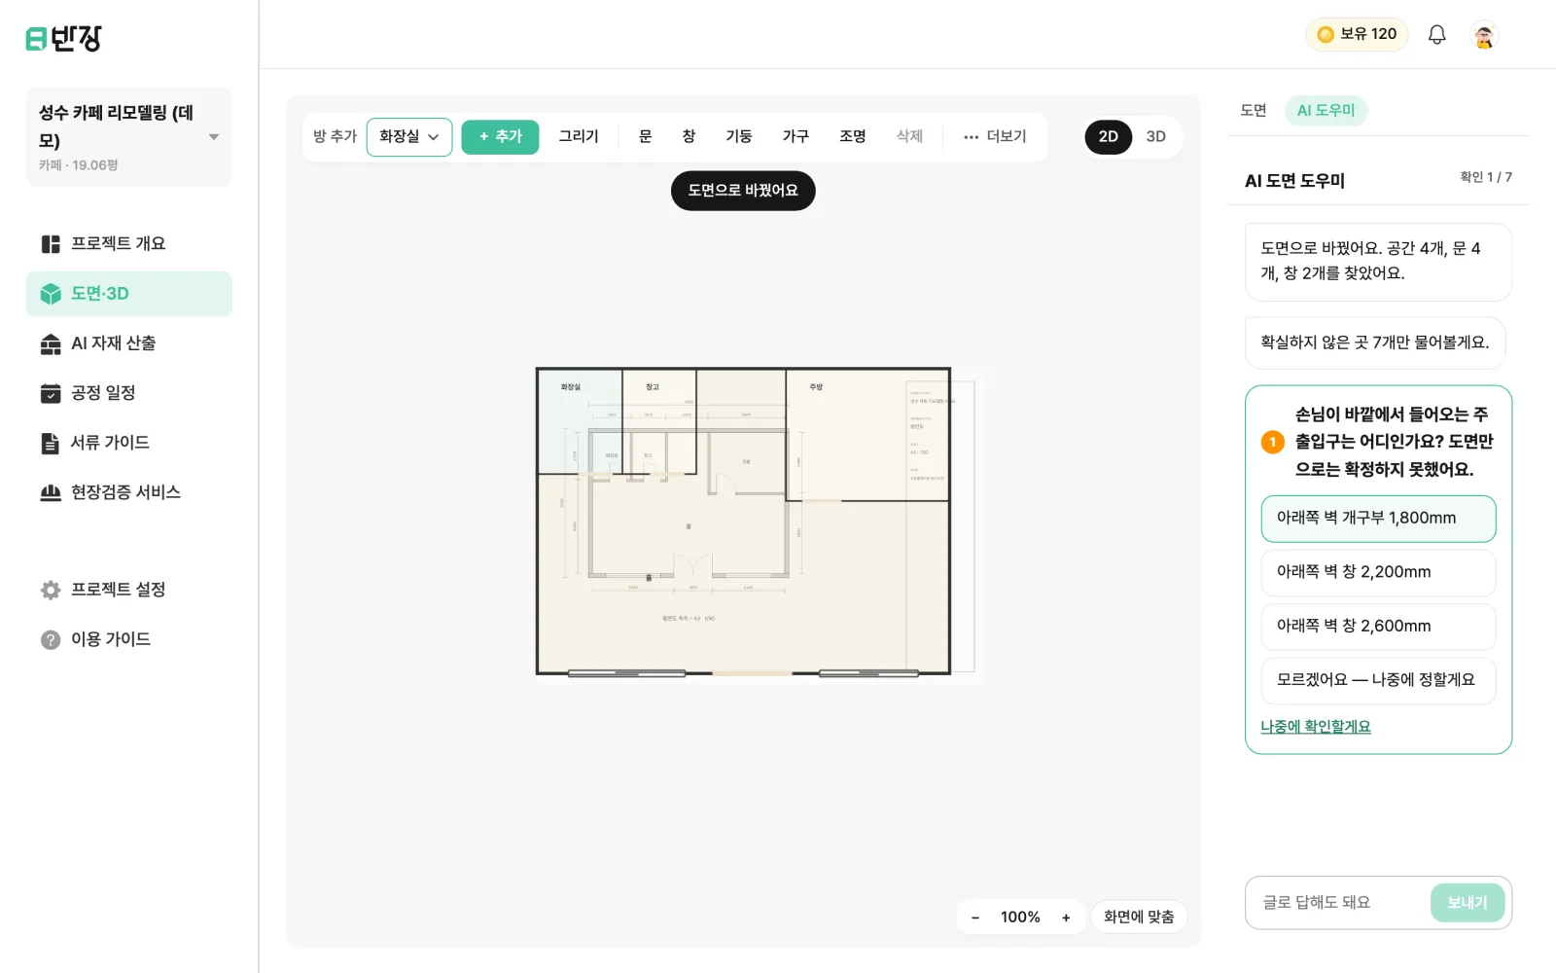The height and width of the screenshot is (973, 1556).
Task: Click the 나중에 확인할게요 link
Action: click(x=1316, y=727)
